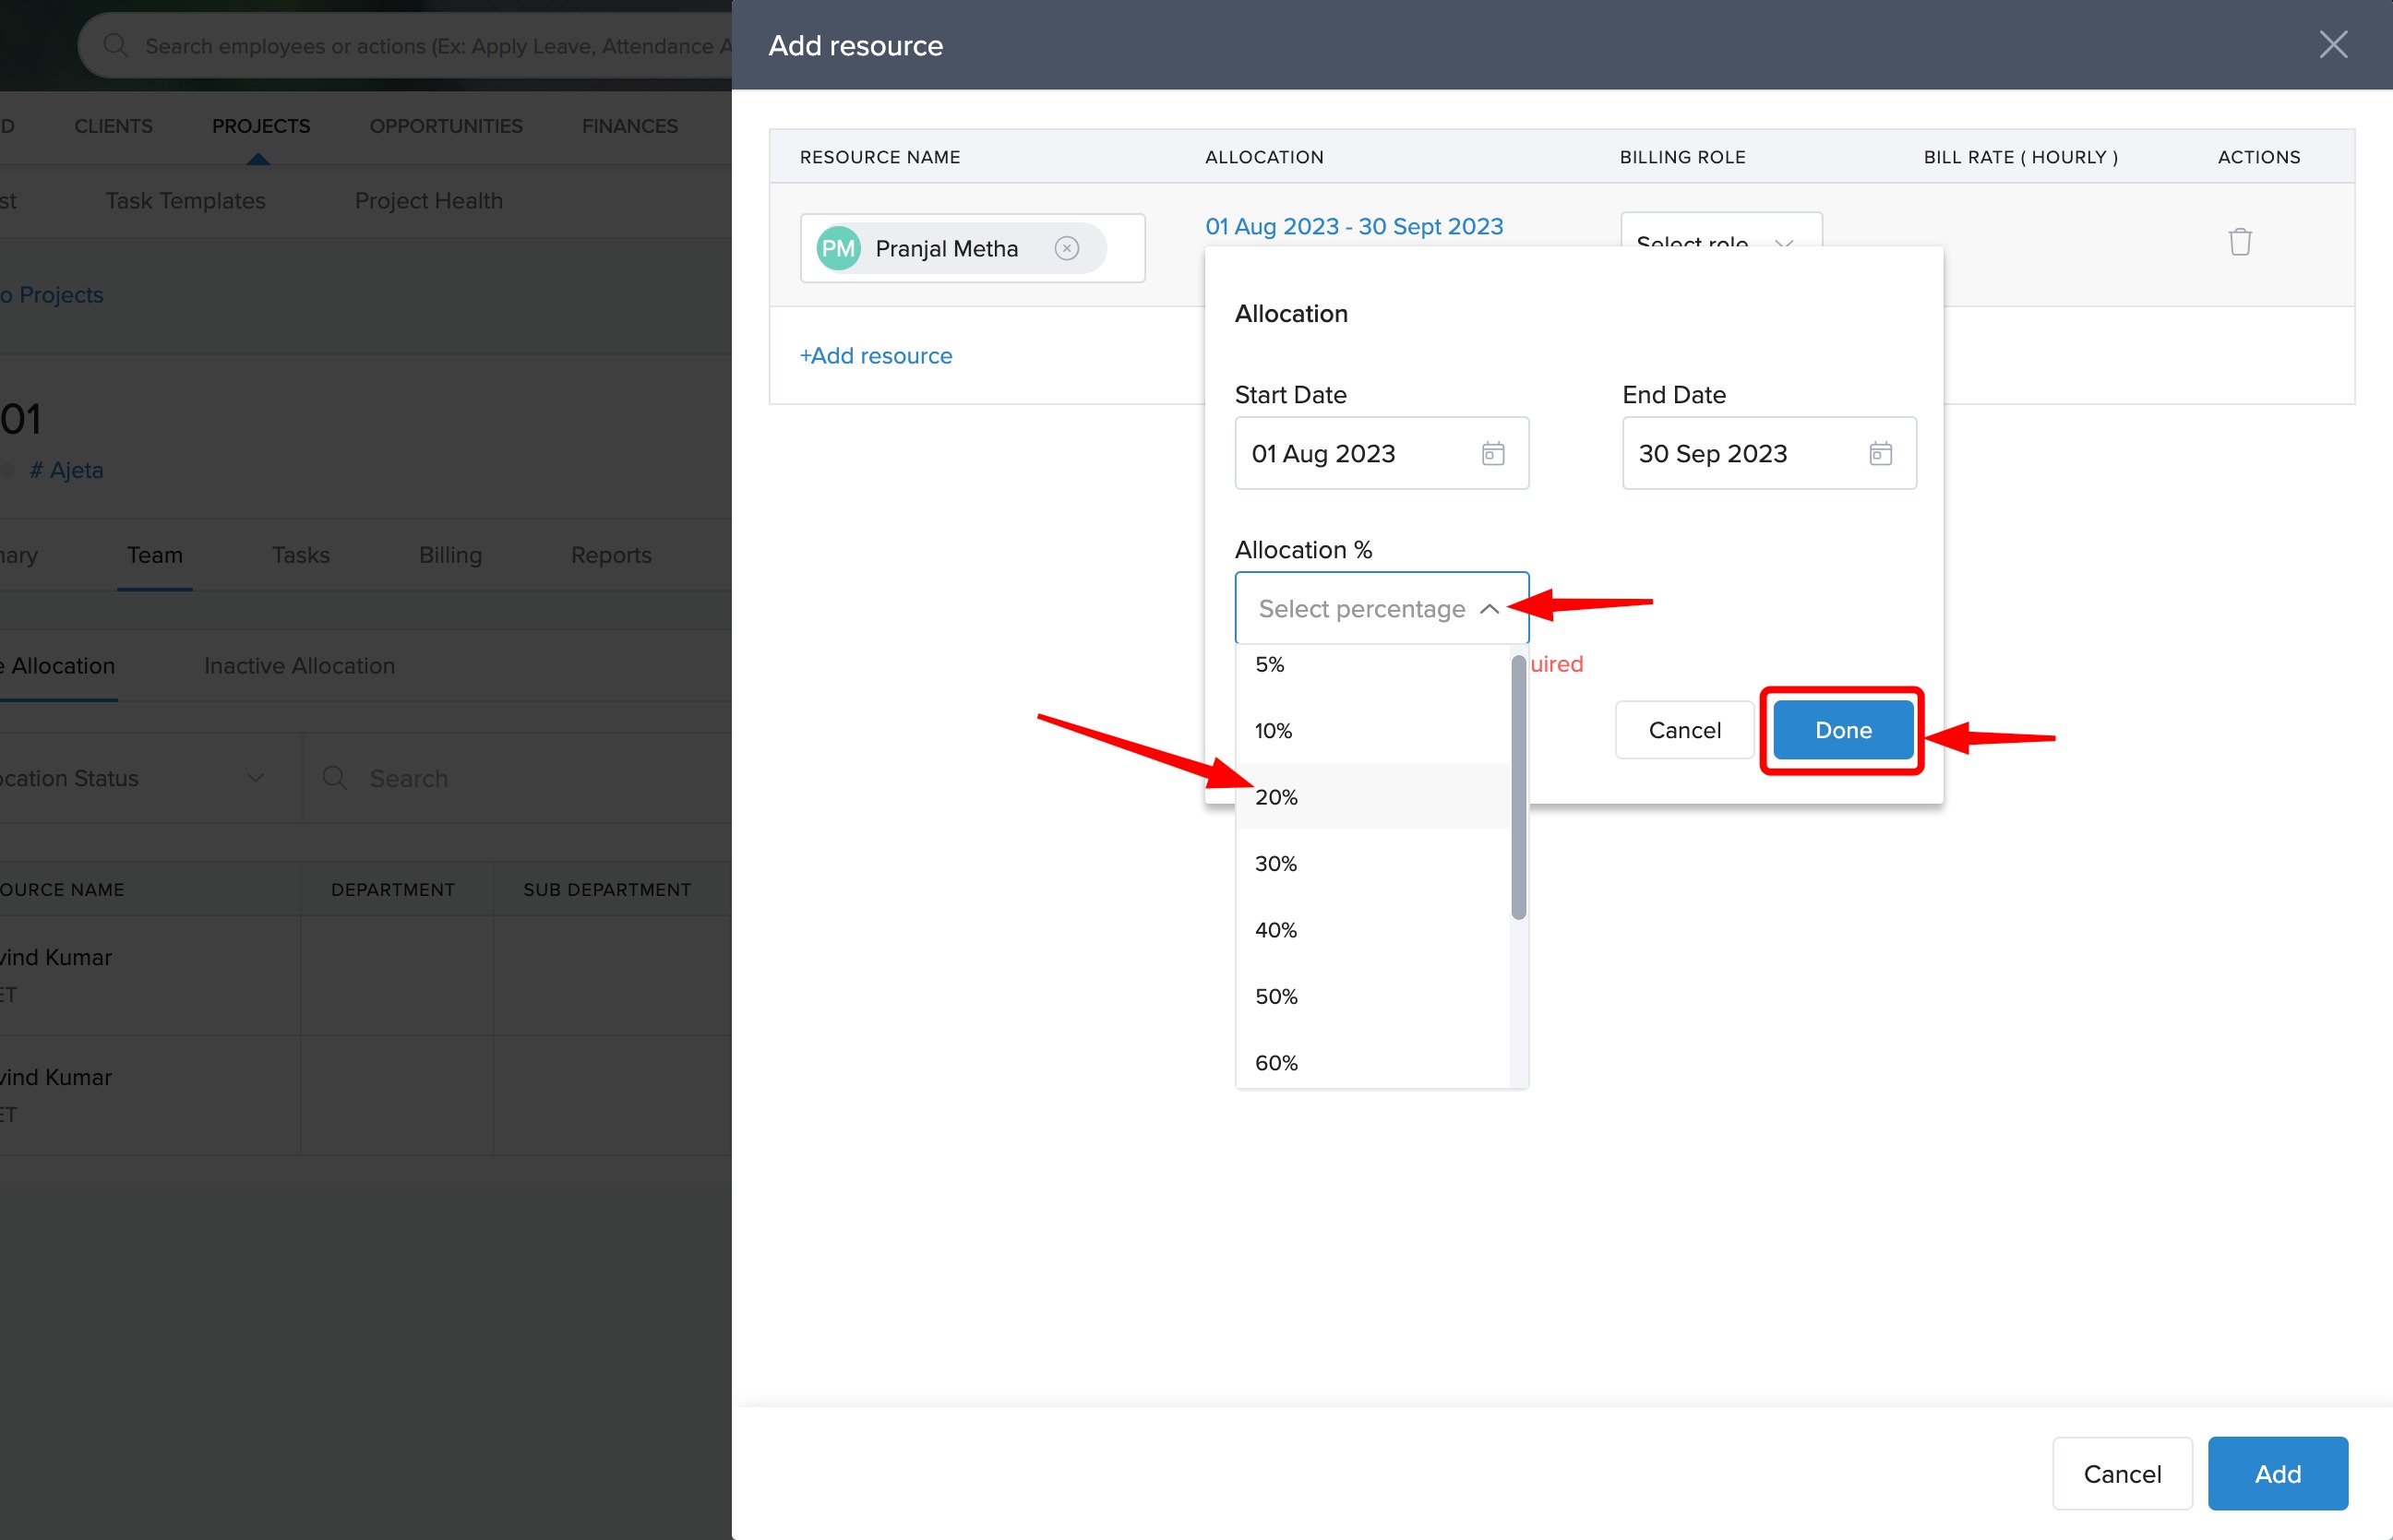Go to Project Health
This screenshot has width=2393, height=1540.
[429, 201]
